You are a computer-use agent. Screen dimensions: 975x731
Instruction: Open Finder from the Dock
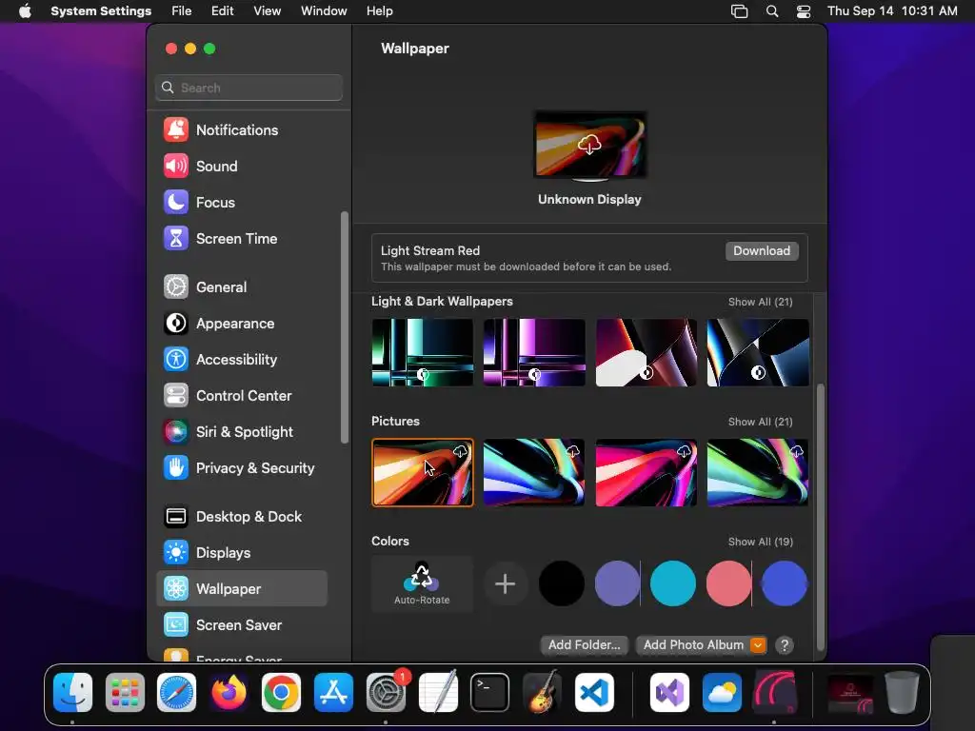pos(72,692)
